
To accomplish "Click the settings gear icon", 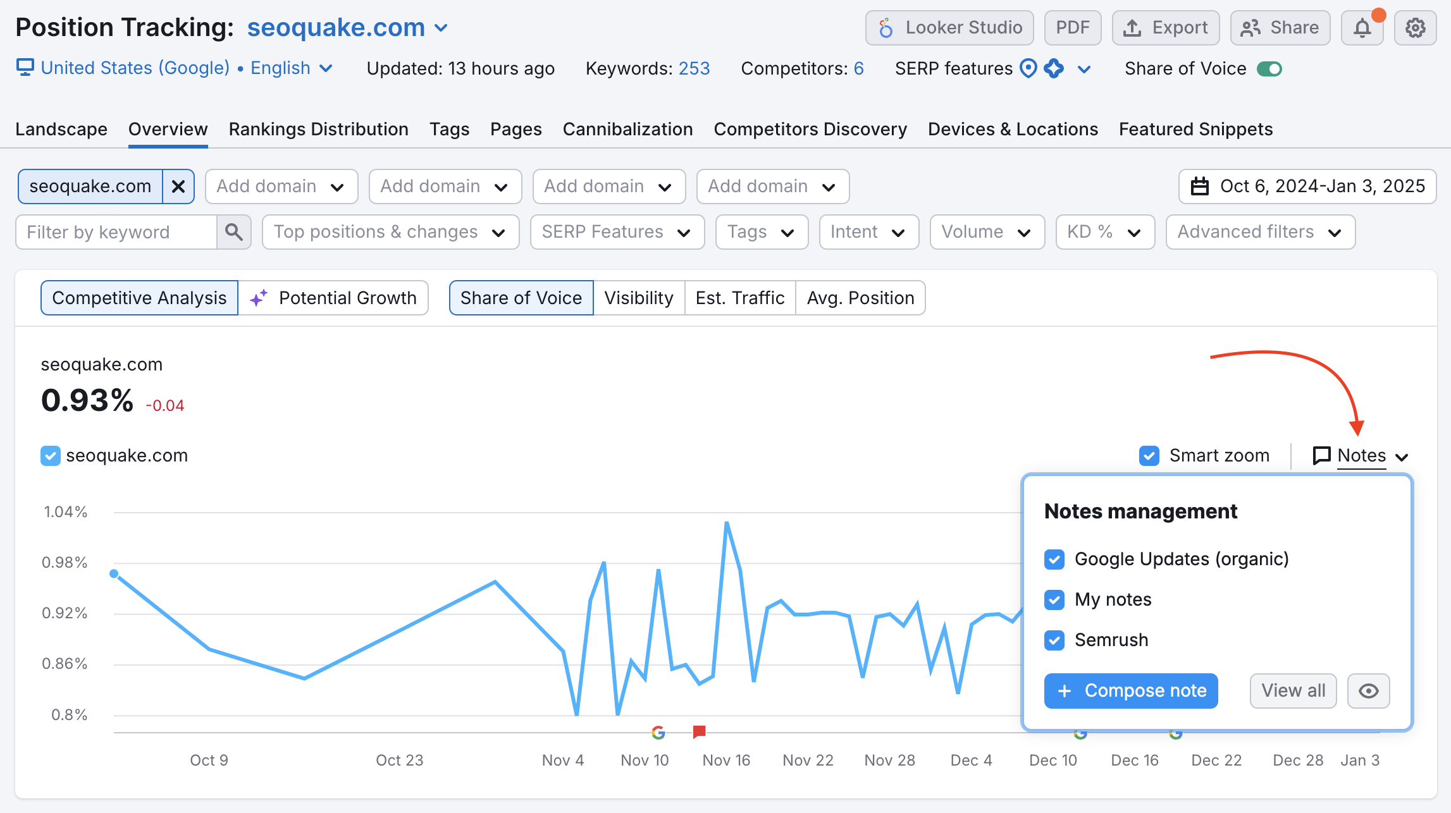I will coord(1416,28).
